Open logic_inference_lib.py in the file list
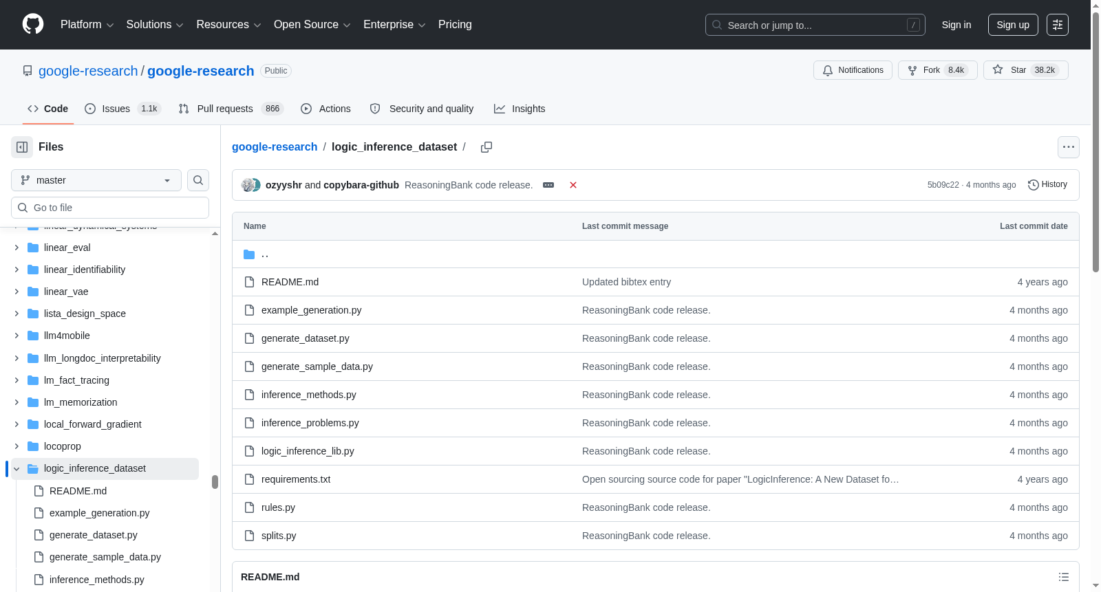1101x592 pixels. 308,451
